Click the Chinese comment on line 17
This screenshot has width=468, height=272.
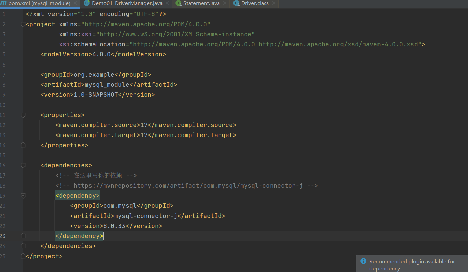[96, 176]
